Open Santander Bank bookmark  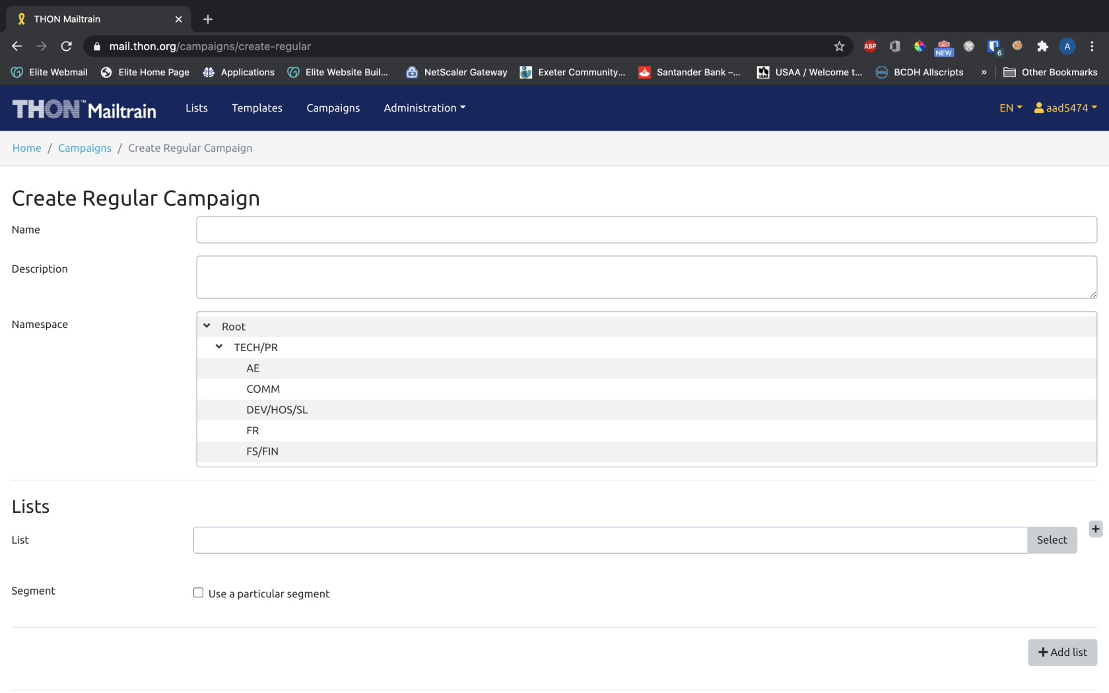click(689, 72)
